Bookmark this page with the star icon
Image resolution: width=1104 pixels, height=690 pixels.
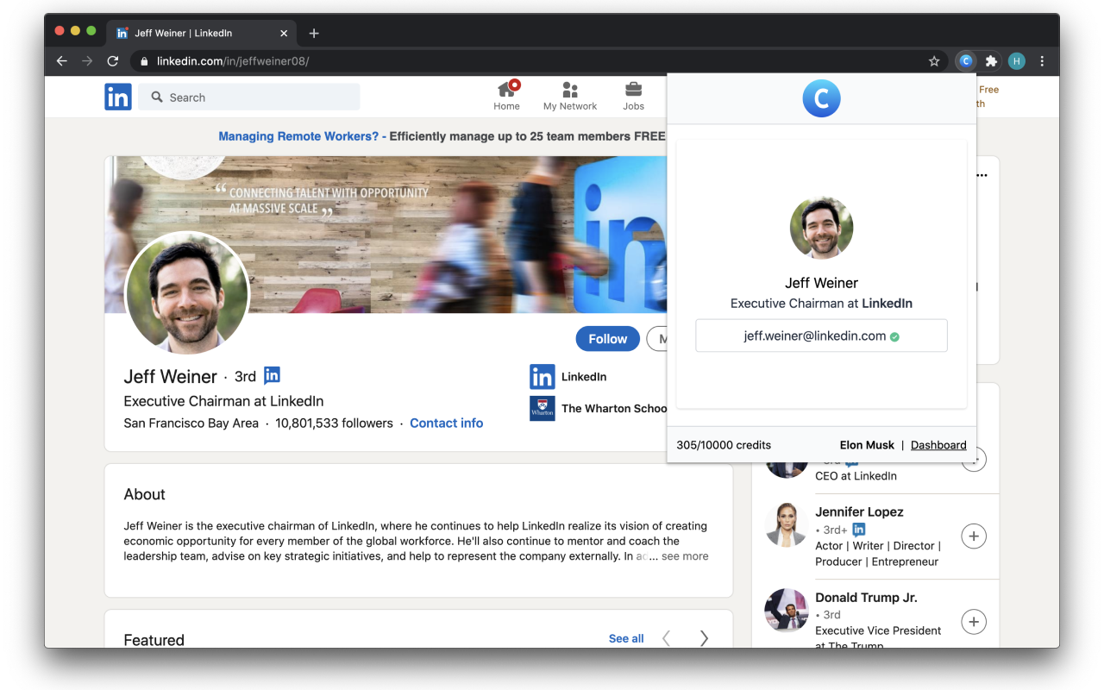pos(934,61)
